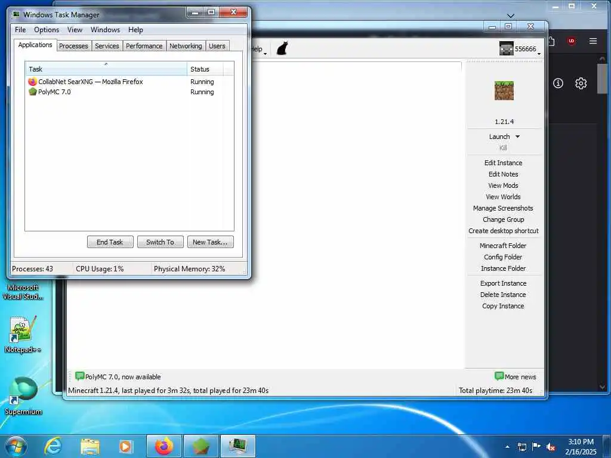The image size is (611, 458).
Task: Click the More news button
Action: (516, 377)
